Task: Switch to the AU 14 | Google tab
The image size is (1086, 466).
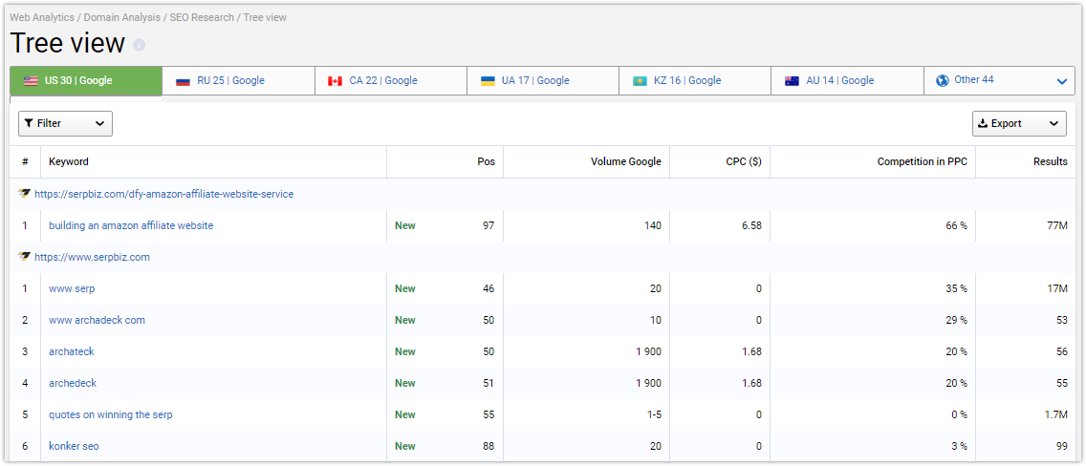Action: (848, 81)
